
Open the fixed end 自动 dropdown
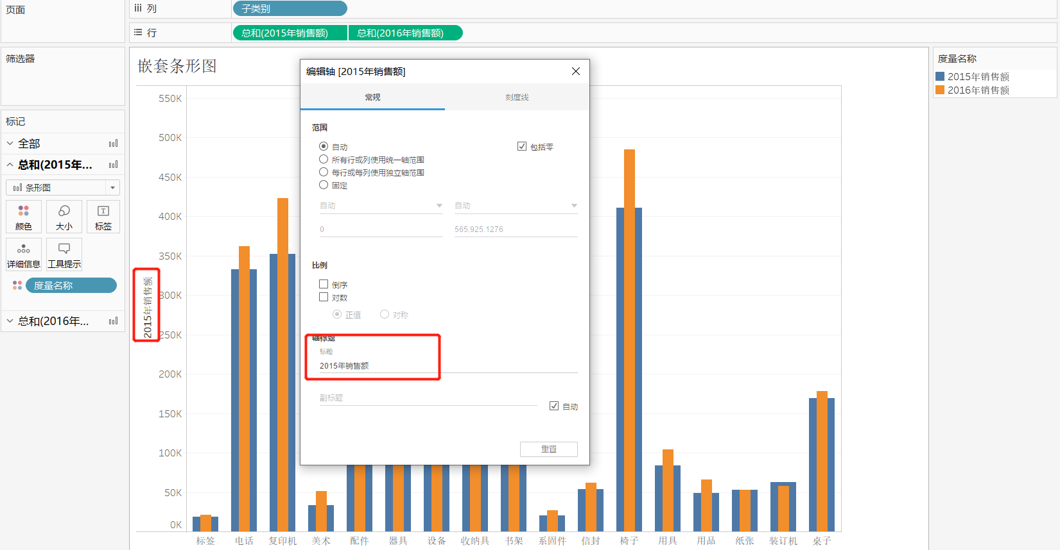516,206
